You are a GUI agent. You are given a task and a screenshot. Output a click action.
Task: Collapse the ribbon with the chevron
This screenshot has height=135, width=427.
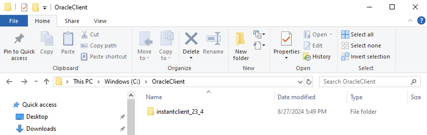(410, 21)
